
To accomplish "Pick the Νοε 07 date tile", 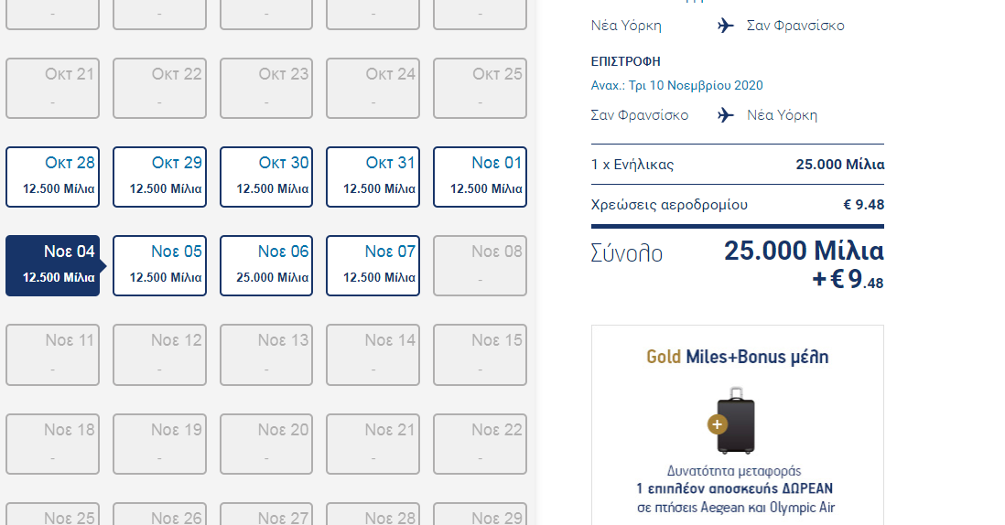I will tap(373, 265).
